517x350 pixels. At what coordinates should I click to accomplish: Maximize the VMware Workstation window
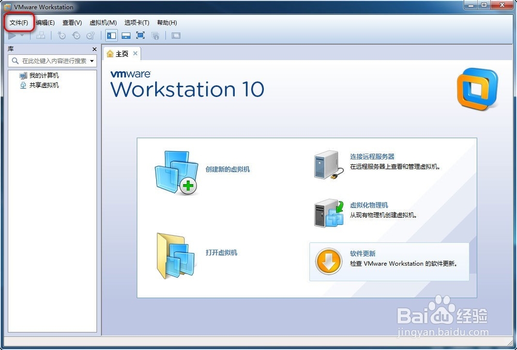pos(484,5)
